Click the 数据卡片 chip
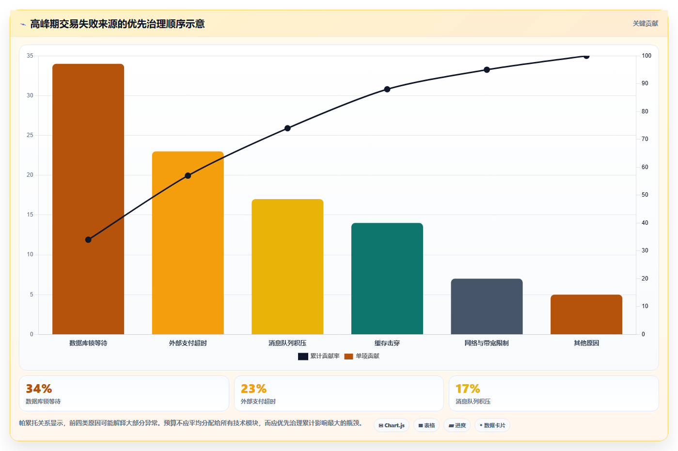 pos(492,425)
